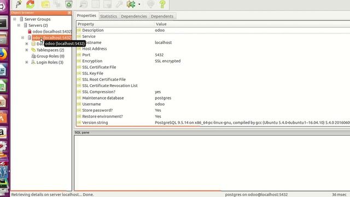The image size is (350, 197).
Task: Open Terminal from the Ubuntu dock
Action: coord(3,23)
